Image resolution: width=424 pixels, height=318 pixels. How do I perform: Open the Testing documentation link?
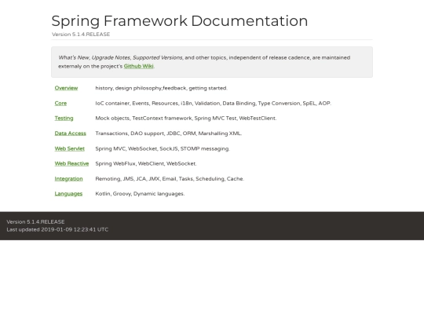point(64,118)
